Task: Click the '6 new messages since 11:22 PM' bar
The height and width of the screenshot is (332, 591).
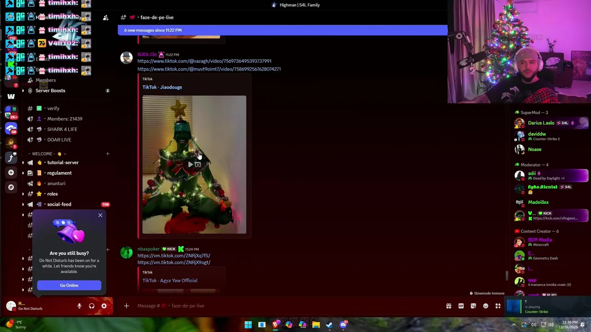Action: point(283,30)
